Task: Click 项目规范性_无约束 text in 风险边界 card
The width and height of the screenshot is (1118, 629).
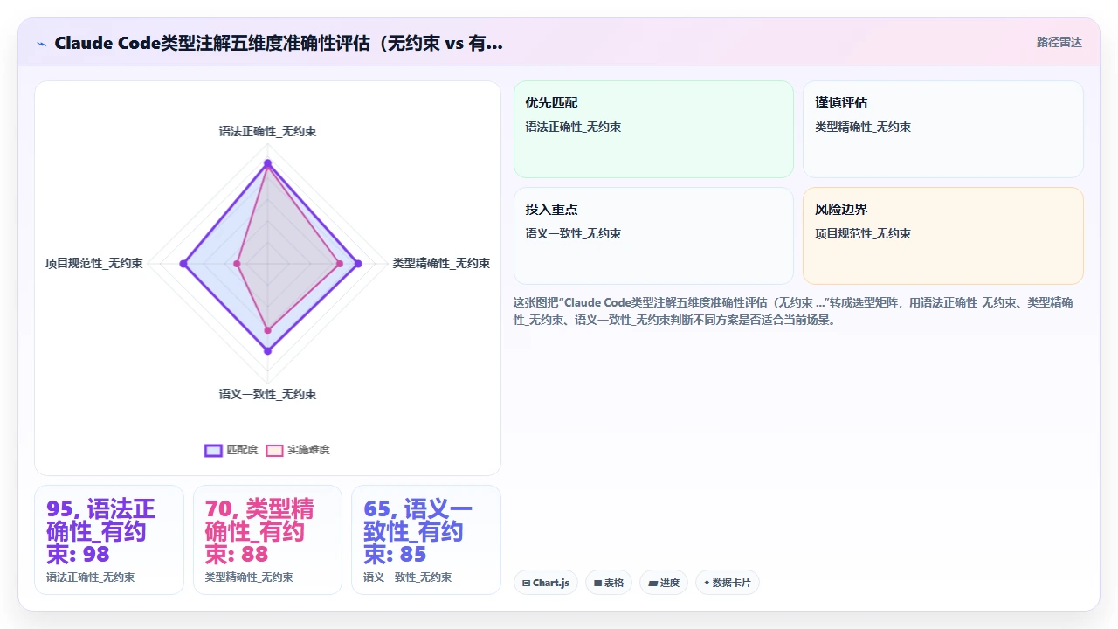Action: point(863,233)
